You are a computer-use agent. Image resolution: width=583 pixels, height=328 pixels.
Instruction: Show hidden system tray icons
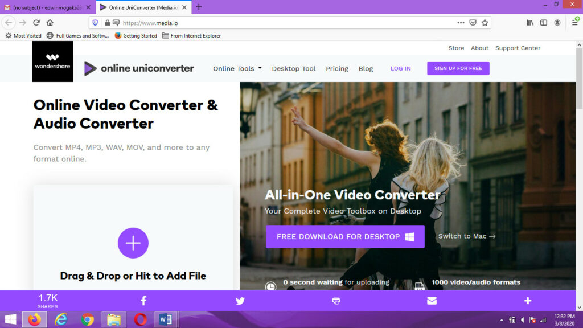(x=502, y=320)
